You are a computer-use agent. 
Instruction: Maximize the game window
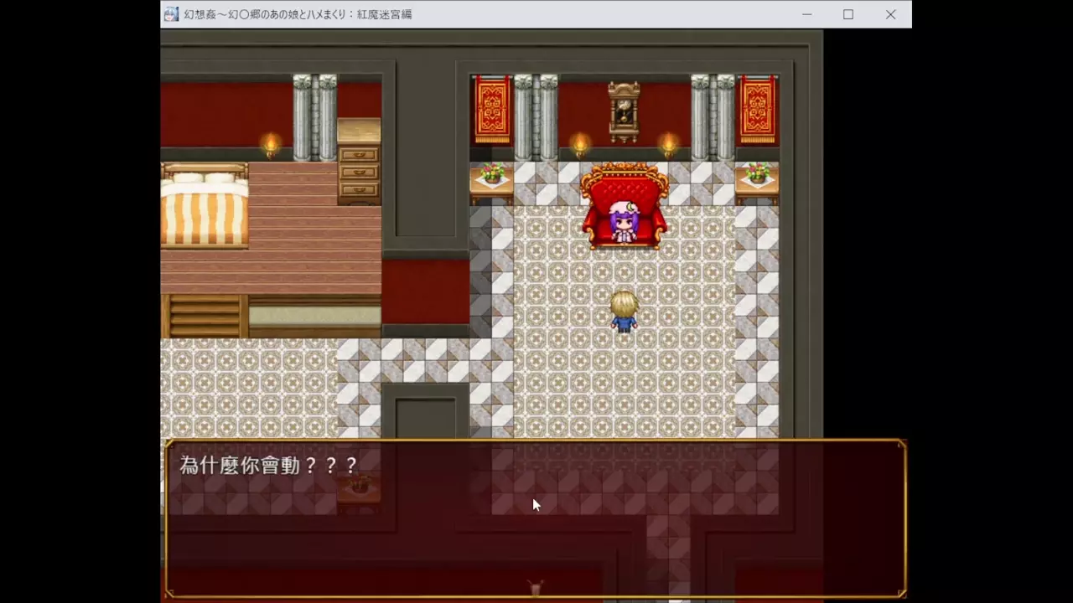pos(848,14)
